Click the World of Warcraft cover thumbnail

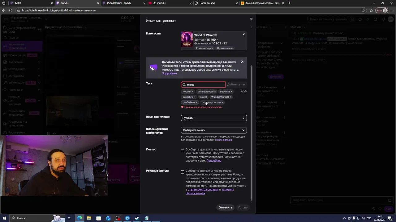pos(187,40)
